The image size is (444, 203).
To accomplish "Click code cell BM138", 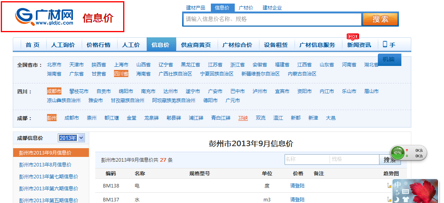I will (111, 186).
